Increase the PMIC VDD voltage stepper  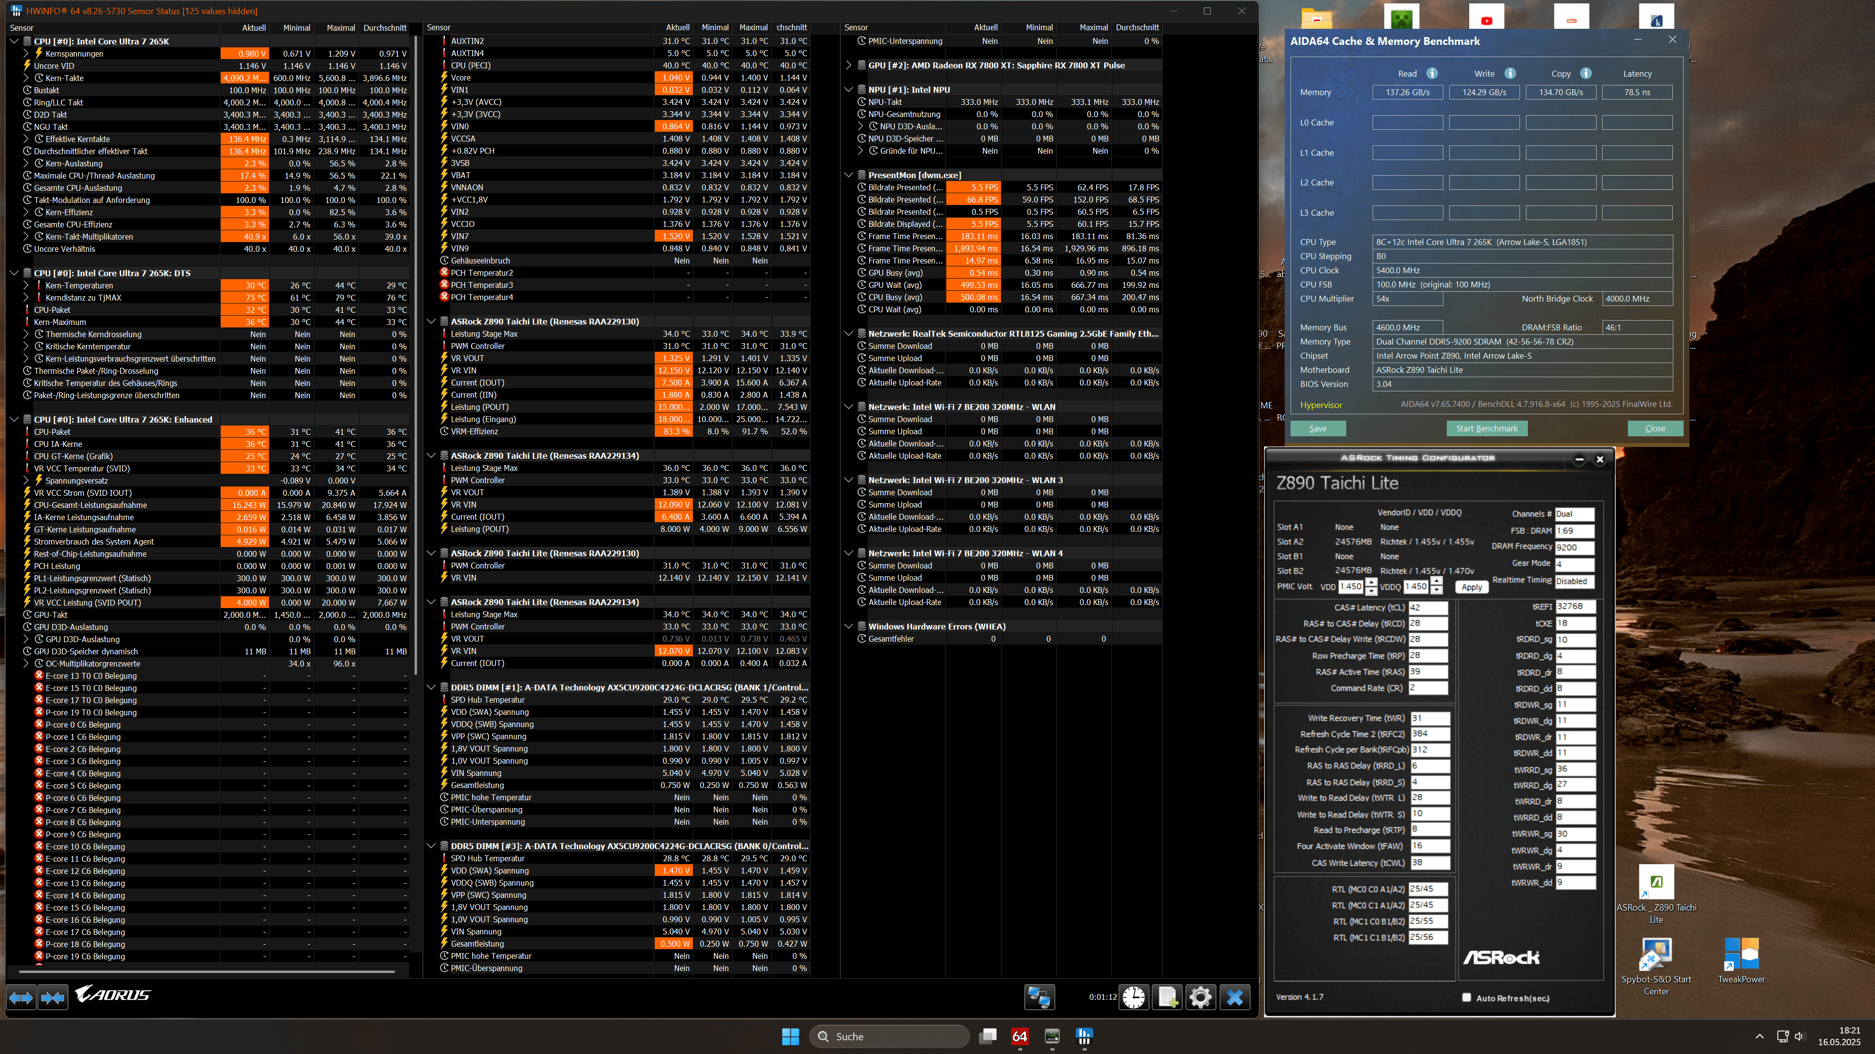coord(1371,582)
